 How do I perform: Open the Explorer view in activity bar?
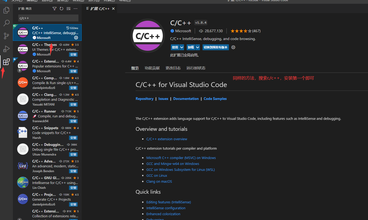(6, 10)
